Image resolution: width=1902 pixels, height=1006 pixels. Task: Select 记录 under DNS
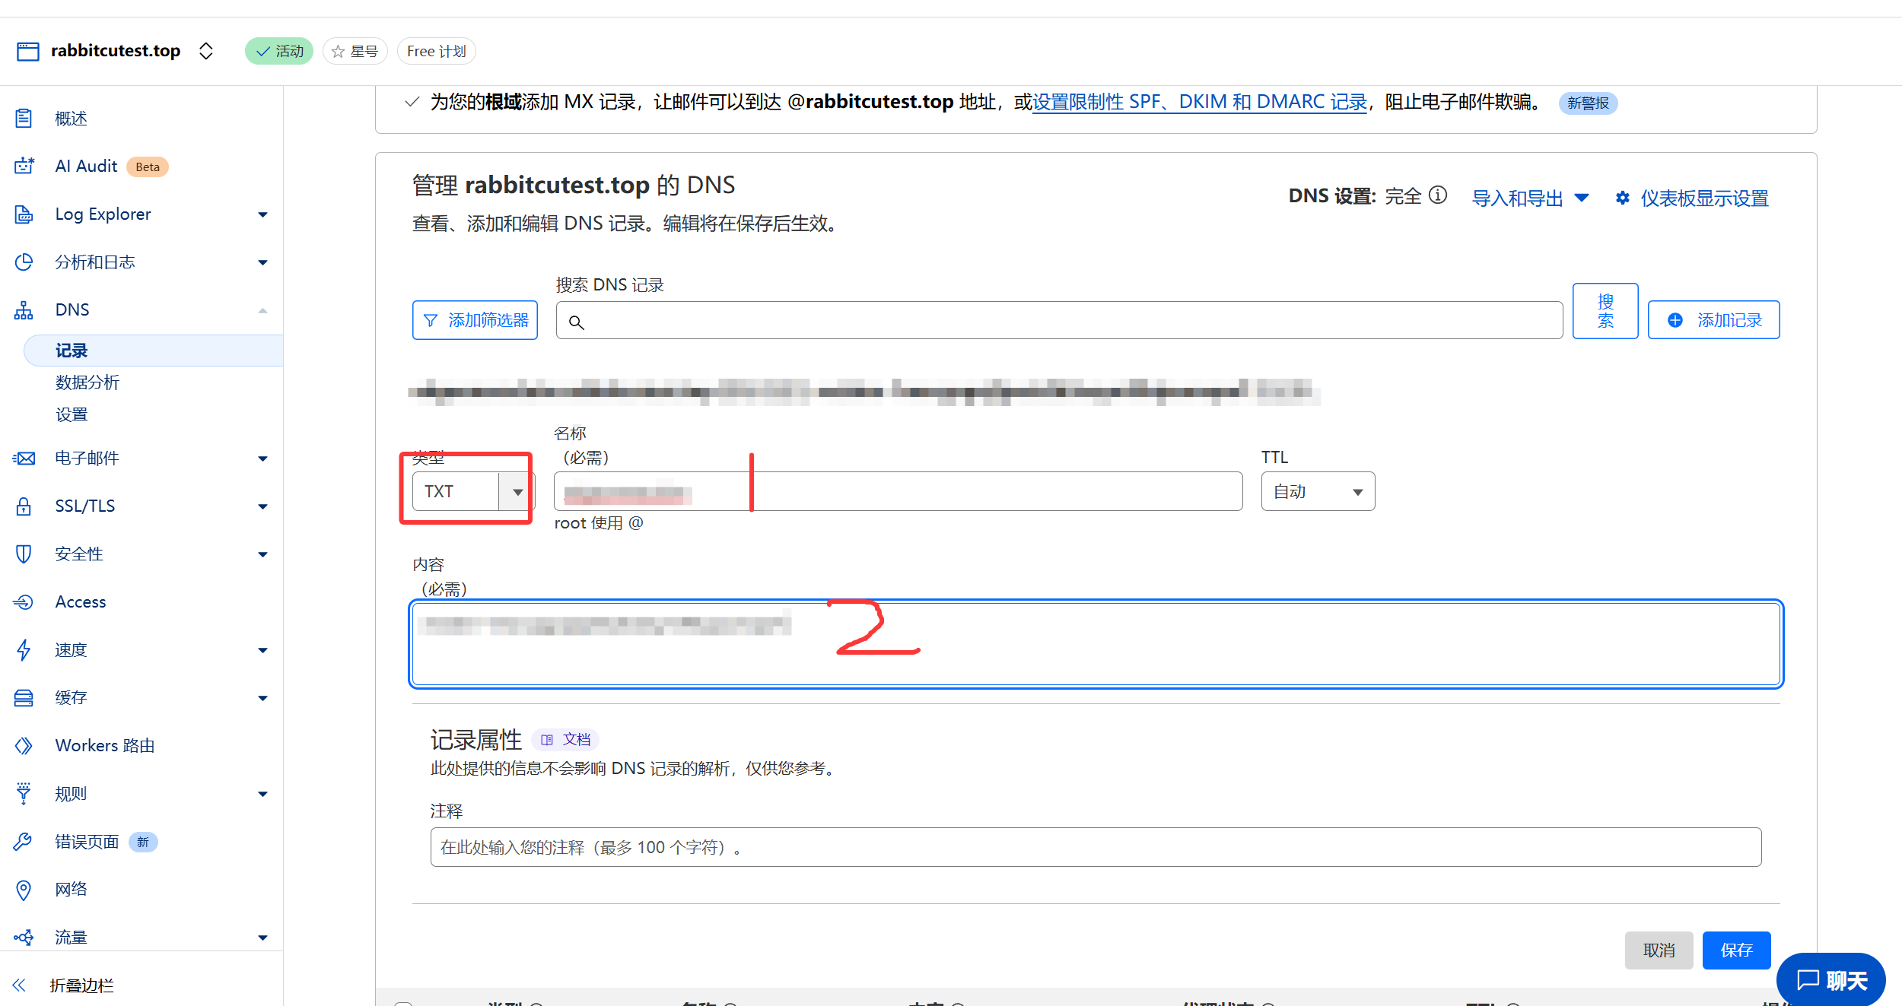(72, 351)
